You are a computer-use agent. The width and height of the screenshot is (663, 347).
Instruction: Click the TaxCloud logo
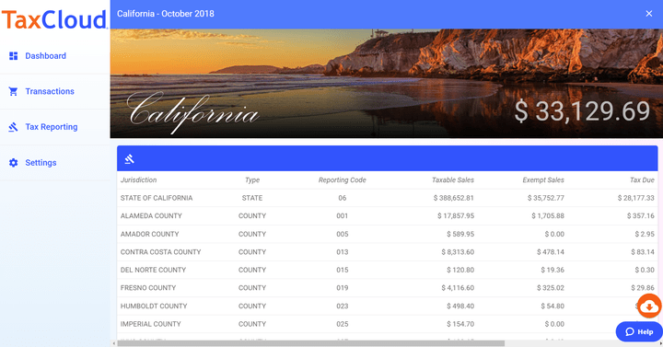point(54,20)
